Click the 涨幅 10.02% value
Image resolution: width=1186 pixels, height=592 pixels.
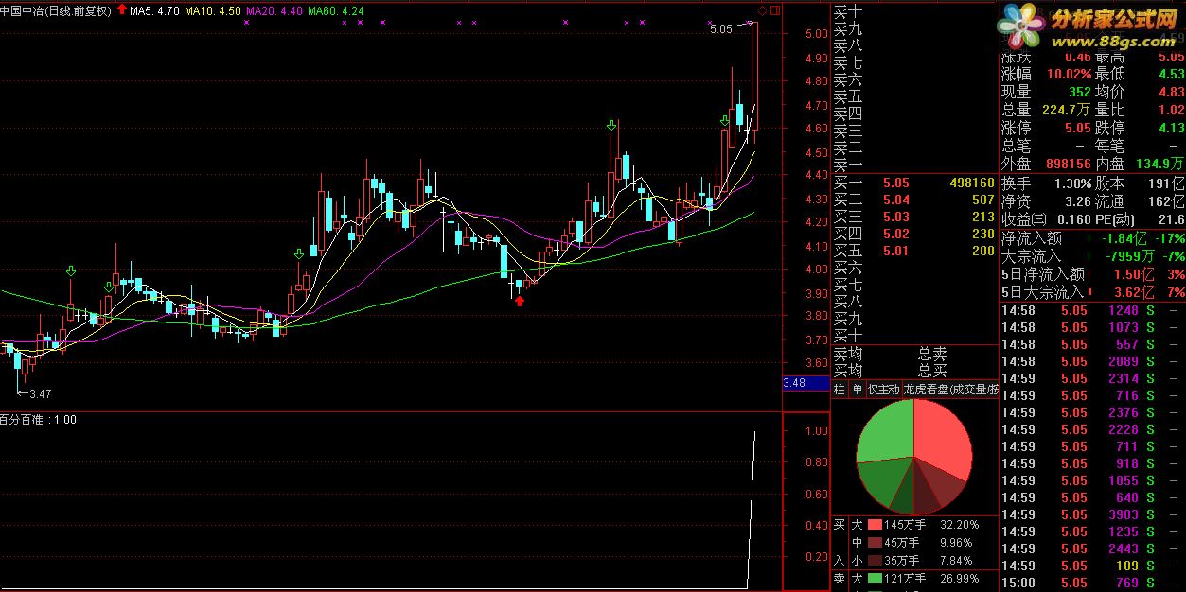pos(1068,74)
